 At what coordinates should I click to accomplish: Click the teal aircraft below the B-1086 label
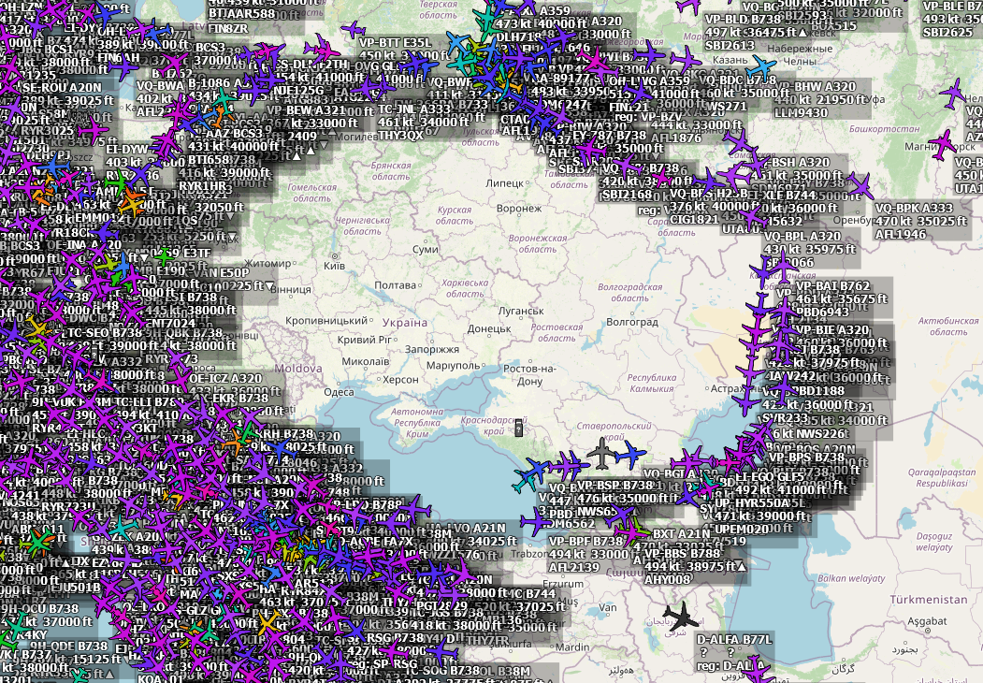[x=224, y=100]
